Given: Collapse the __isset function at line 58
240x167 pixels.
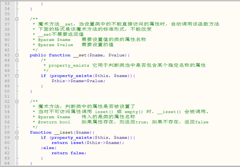Looking at the screenshot, I should (x=17, y=133).
